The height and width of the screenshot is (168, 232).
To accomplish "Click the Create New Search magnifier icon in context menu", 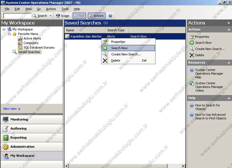I will pyautogui.click(x=105, y=54).
